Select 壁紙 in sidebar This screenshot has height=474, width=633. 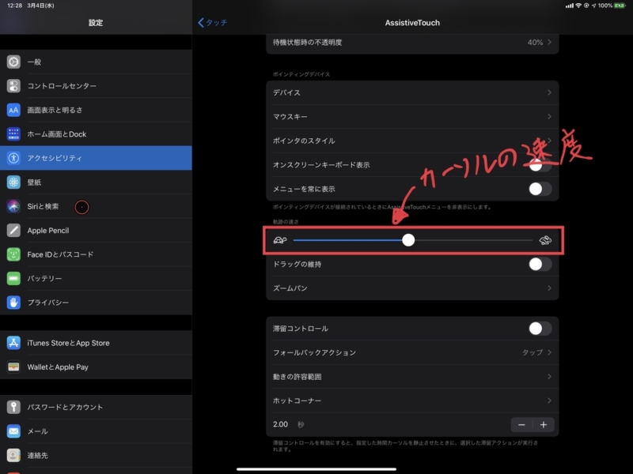96,182
